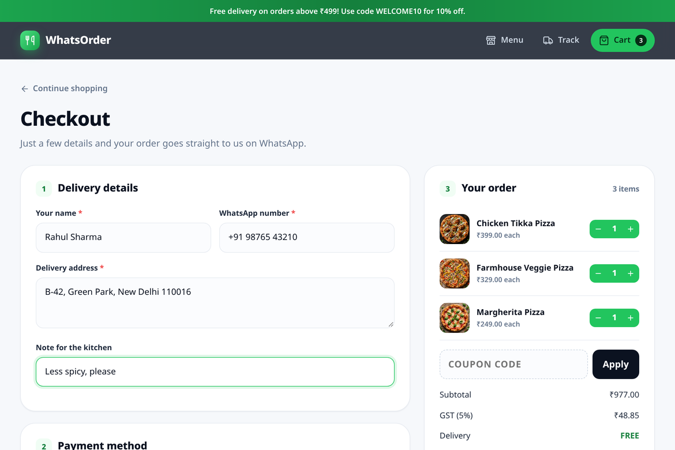
Task: Click Farmhouse Veggie Pizza quantity value 1
Action: point(614,273)
